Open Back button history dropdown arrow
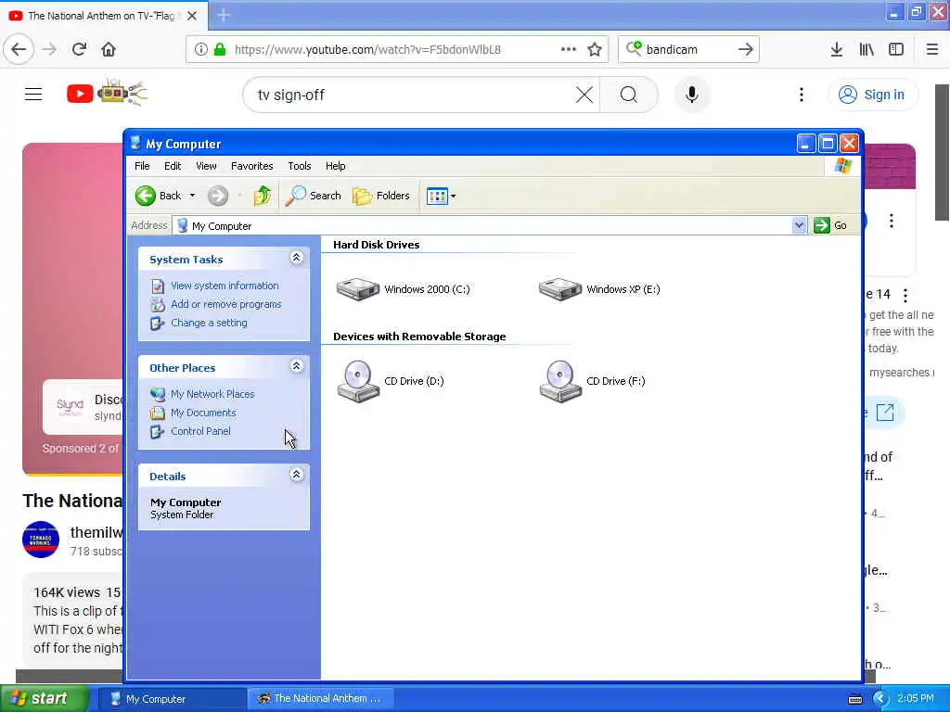 (x=192, y=196)
